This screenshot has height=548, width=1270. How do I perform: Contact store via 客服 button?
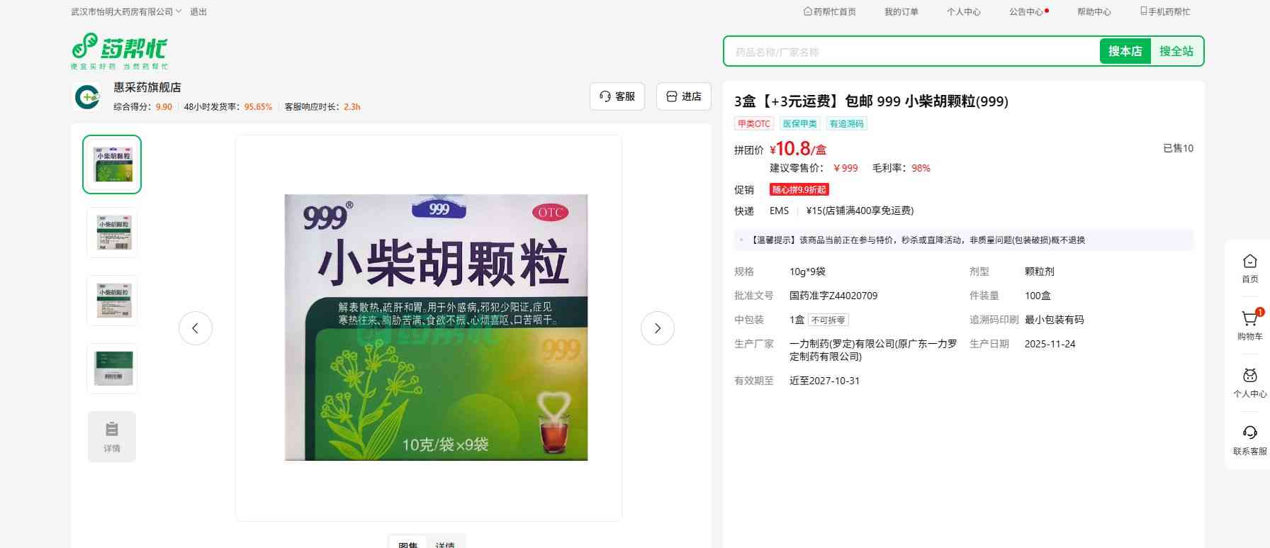[617, 96]
